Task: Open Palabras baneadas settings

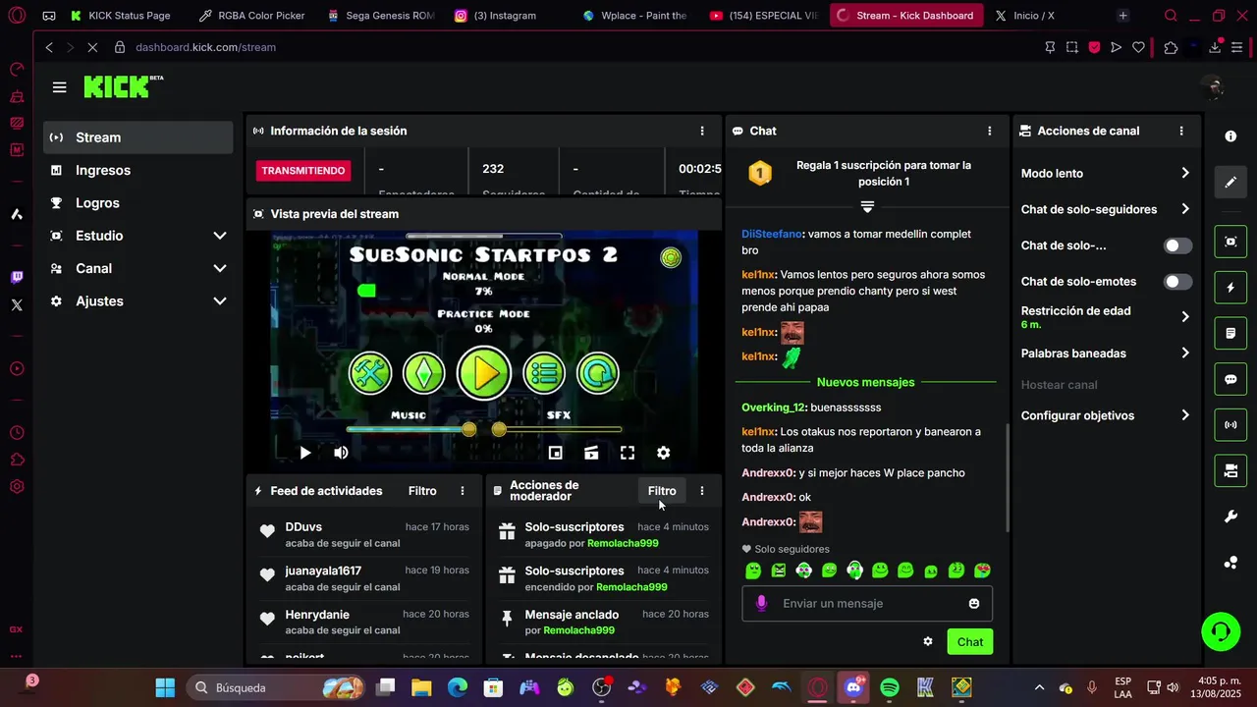Action: [1106, 353]
